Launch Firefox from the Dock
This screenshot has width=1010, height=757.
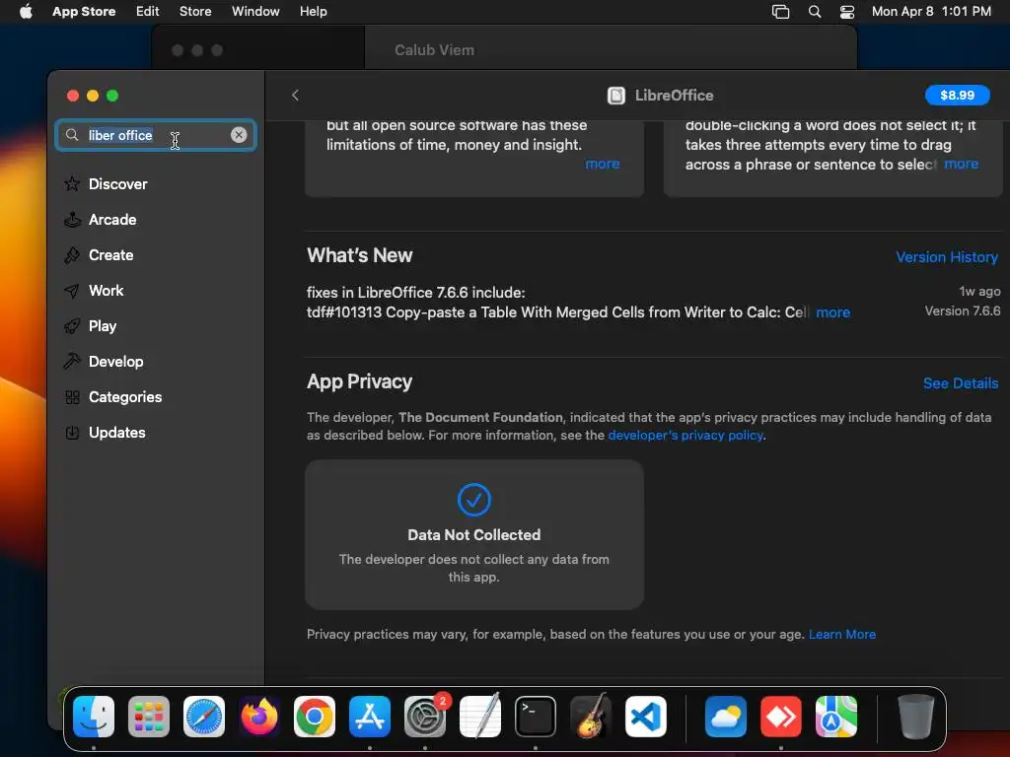click(259, 717)
